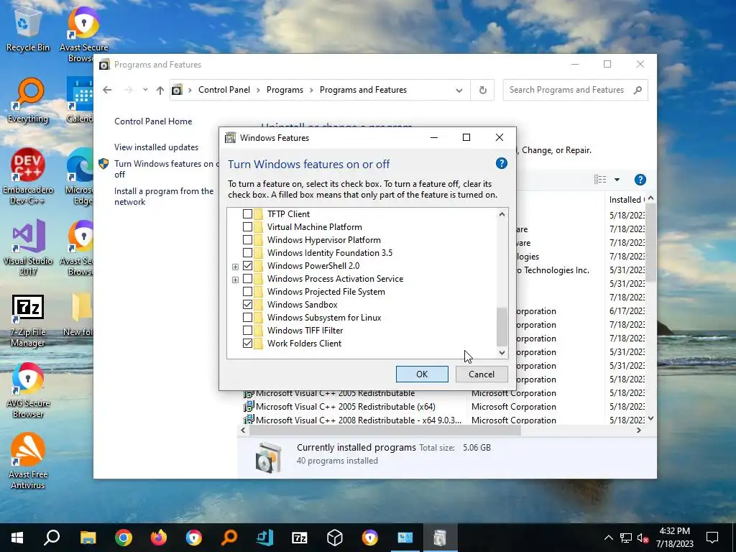The height and width of the screenshot is (552, 736).
Task: Click the Windows Start button
Action: point(17,538)
